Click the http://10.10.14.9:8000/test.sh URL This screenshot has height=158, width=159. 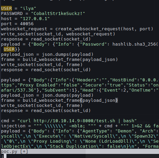74,121
